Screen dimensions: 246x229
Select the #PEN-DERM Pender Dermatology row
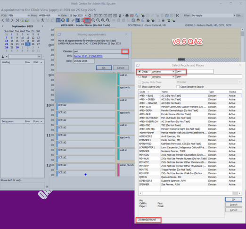tap(190, 110)
